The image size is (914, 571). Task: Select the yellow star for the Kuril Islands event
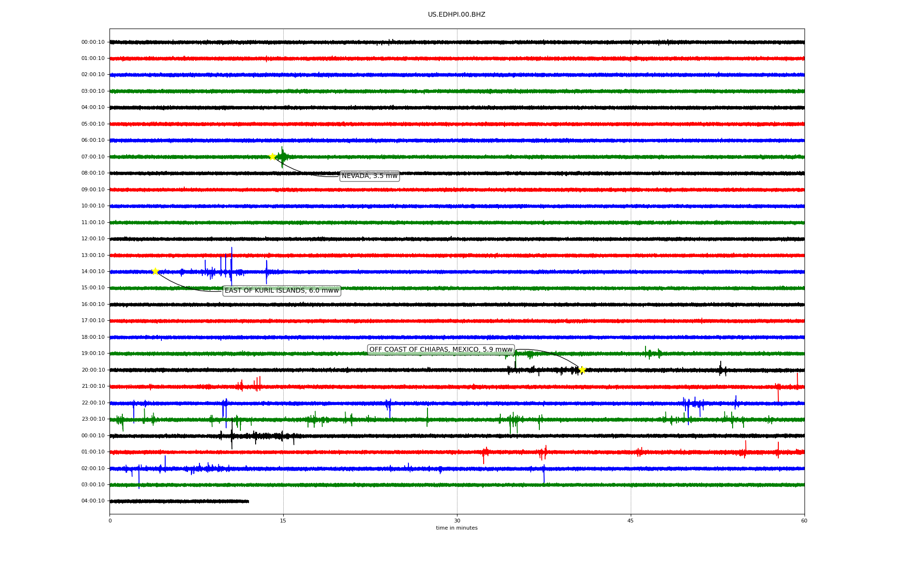pyautogui.click(x=155, y=271)
